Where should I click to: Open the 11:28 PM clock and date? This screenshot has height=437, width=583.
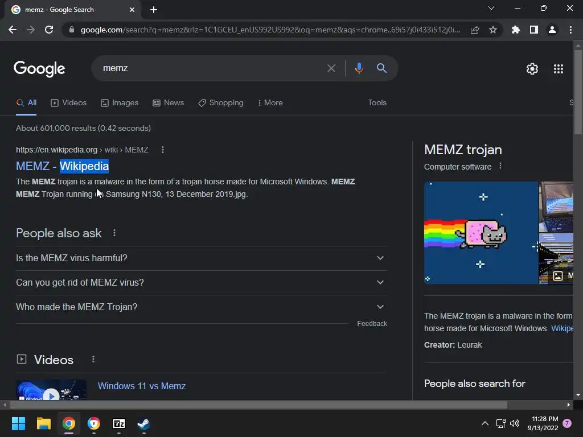pos(543,423)
